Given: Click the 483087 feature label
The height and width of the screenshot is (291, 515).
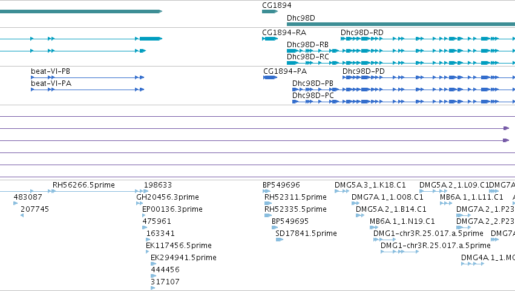Looking at the screenshot, I should click(x=28, y=197).
